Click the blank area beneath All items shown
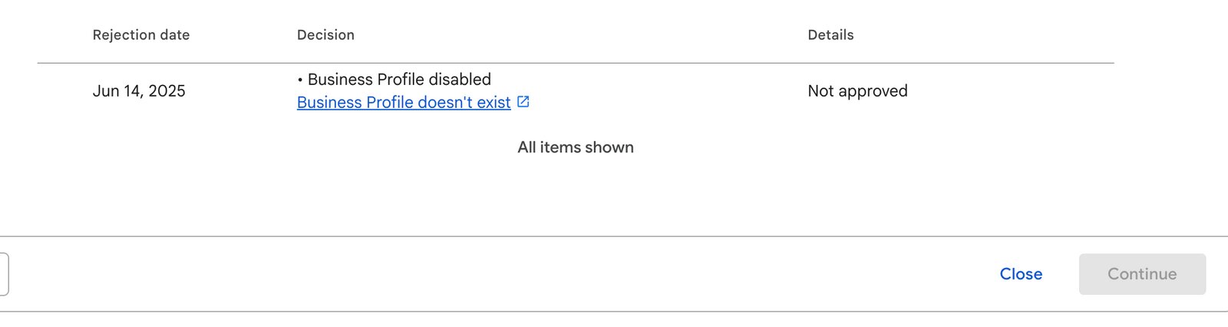The image size is (1228, 327). [576, 195]
